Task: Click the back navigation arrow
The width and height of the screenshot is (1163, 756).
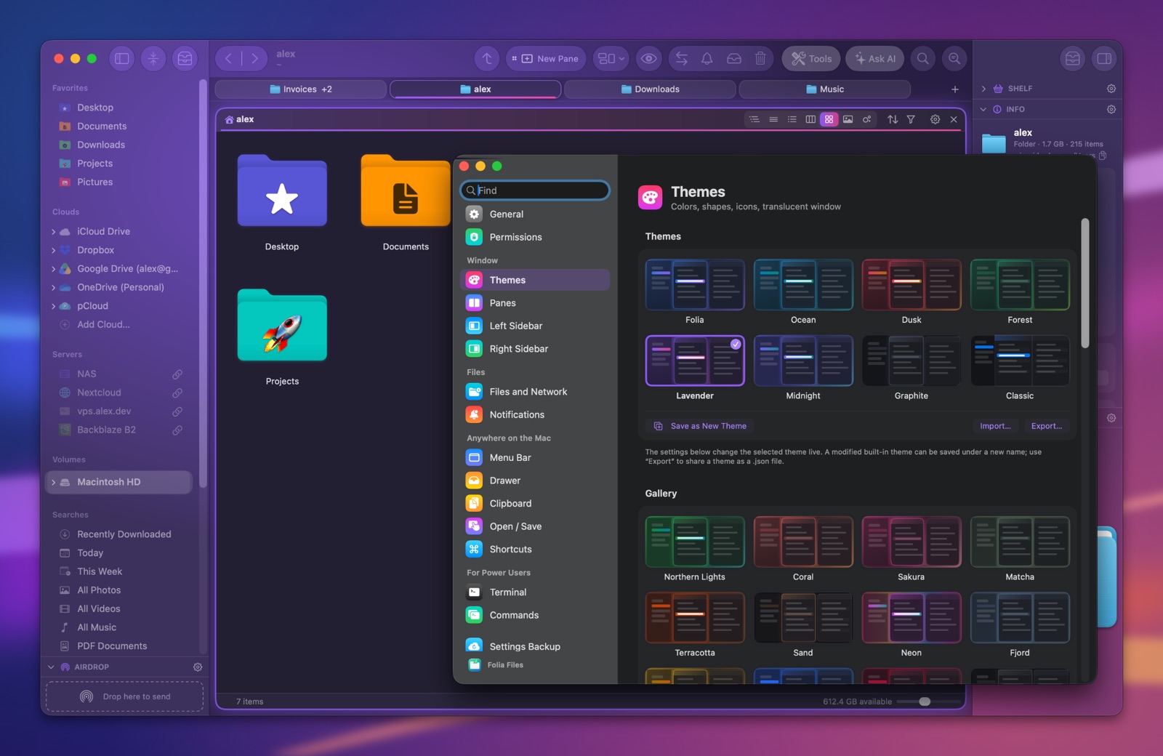Action: [x=228, y=59]
